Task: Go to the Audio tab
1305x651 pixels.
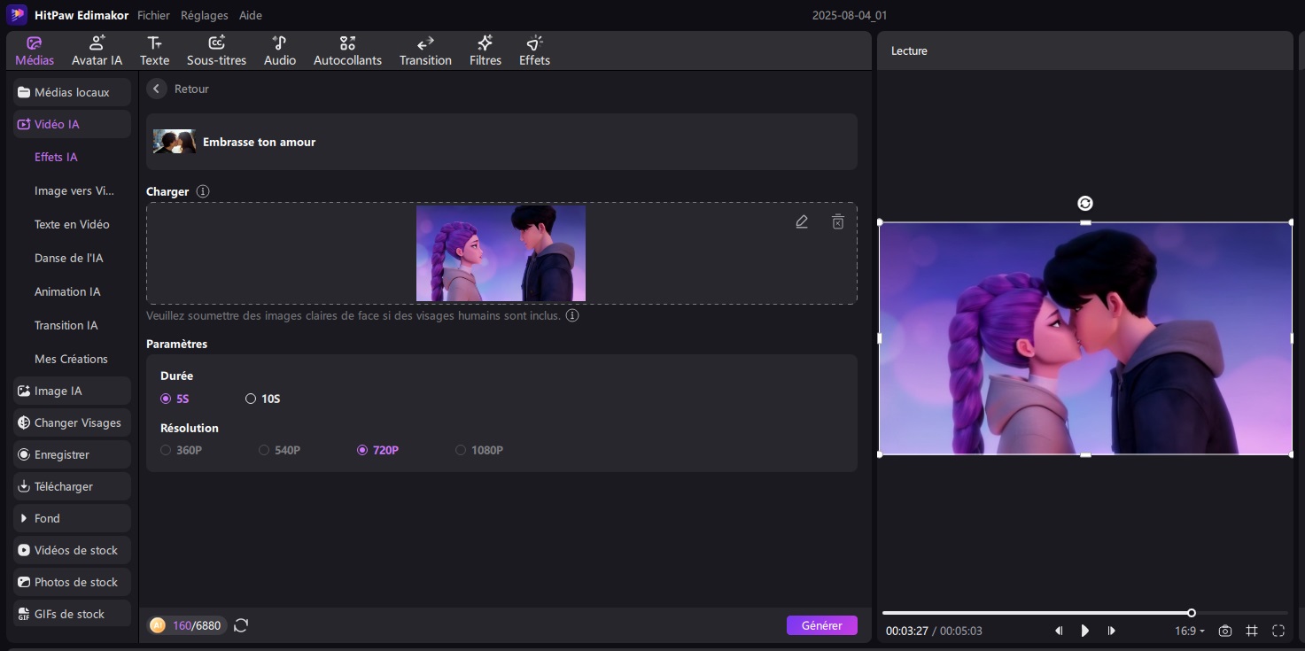Action: 280,51
